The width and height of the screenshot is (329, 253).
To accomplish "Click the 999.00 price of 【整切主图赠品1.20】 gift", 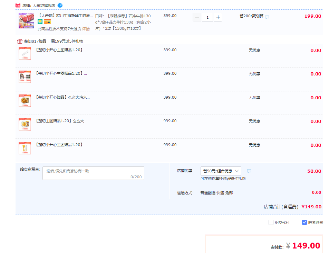I will (170, 121).
